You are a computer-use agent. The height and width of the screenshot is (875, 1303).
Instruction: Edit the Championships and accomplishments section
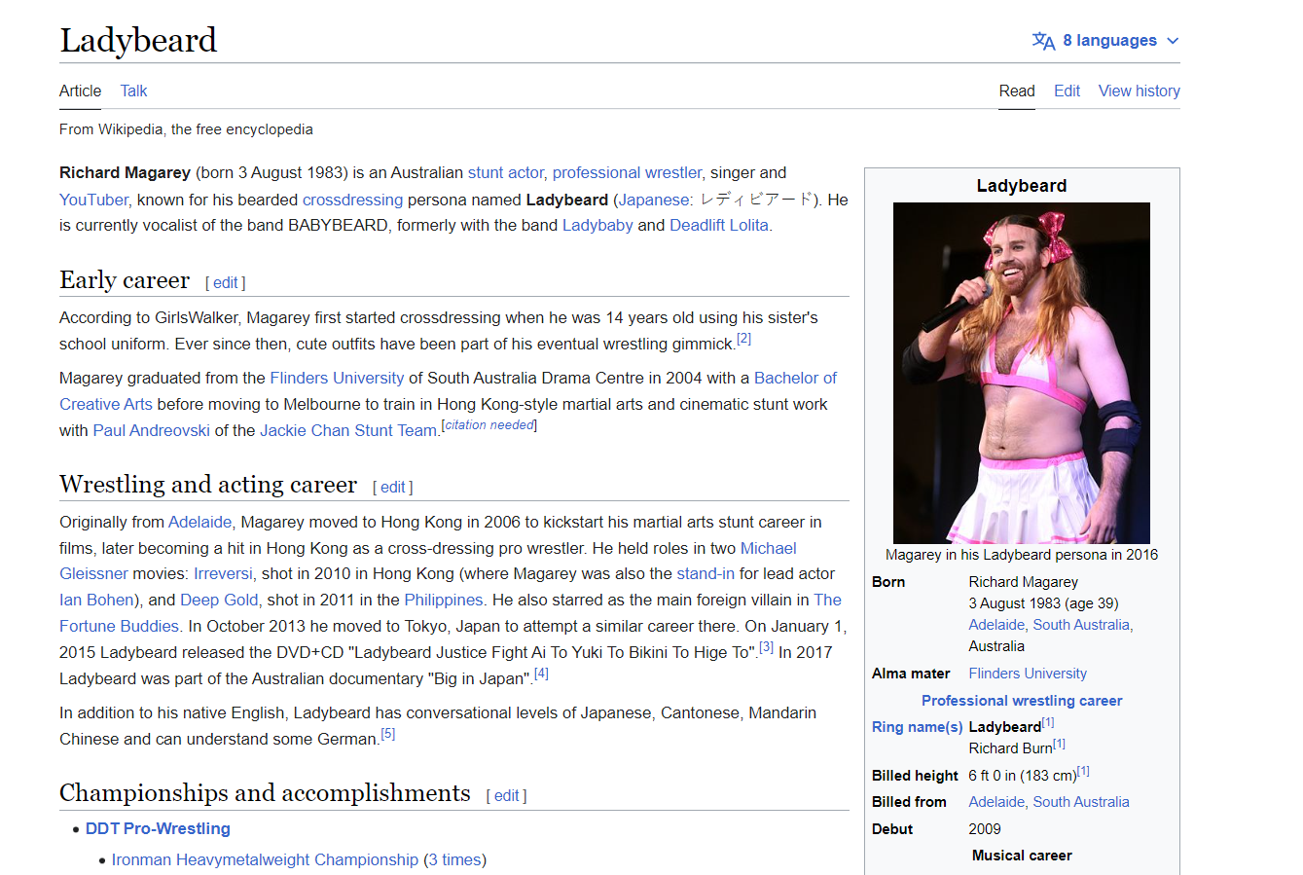click(506, 795)
